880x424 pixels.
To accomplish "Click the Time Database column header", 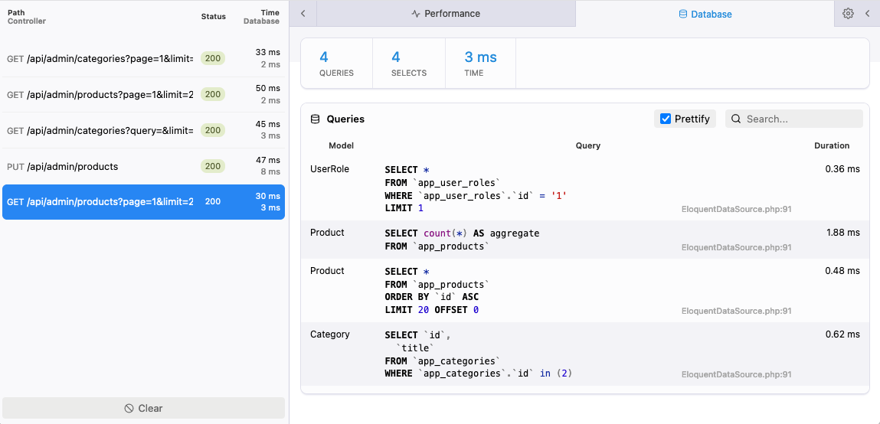I will [x=261, y=17].
